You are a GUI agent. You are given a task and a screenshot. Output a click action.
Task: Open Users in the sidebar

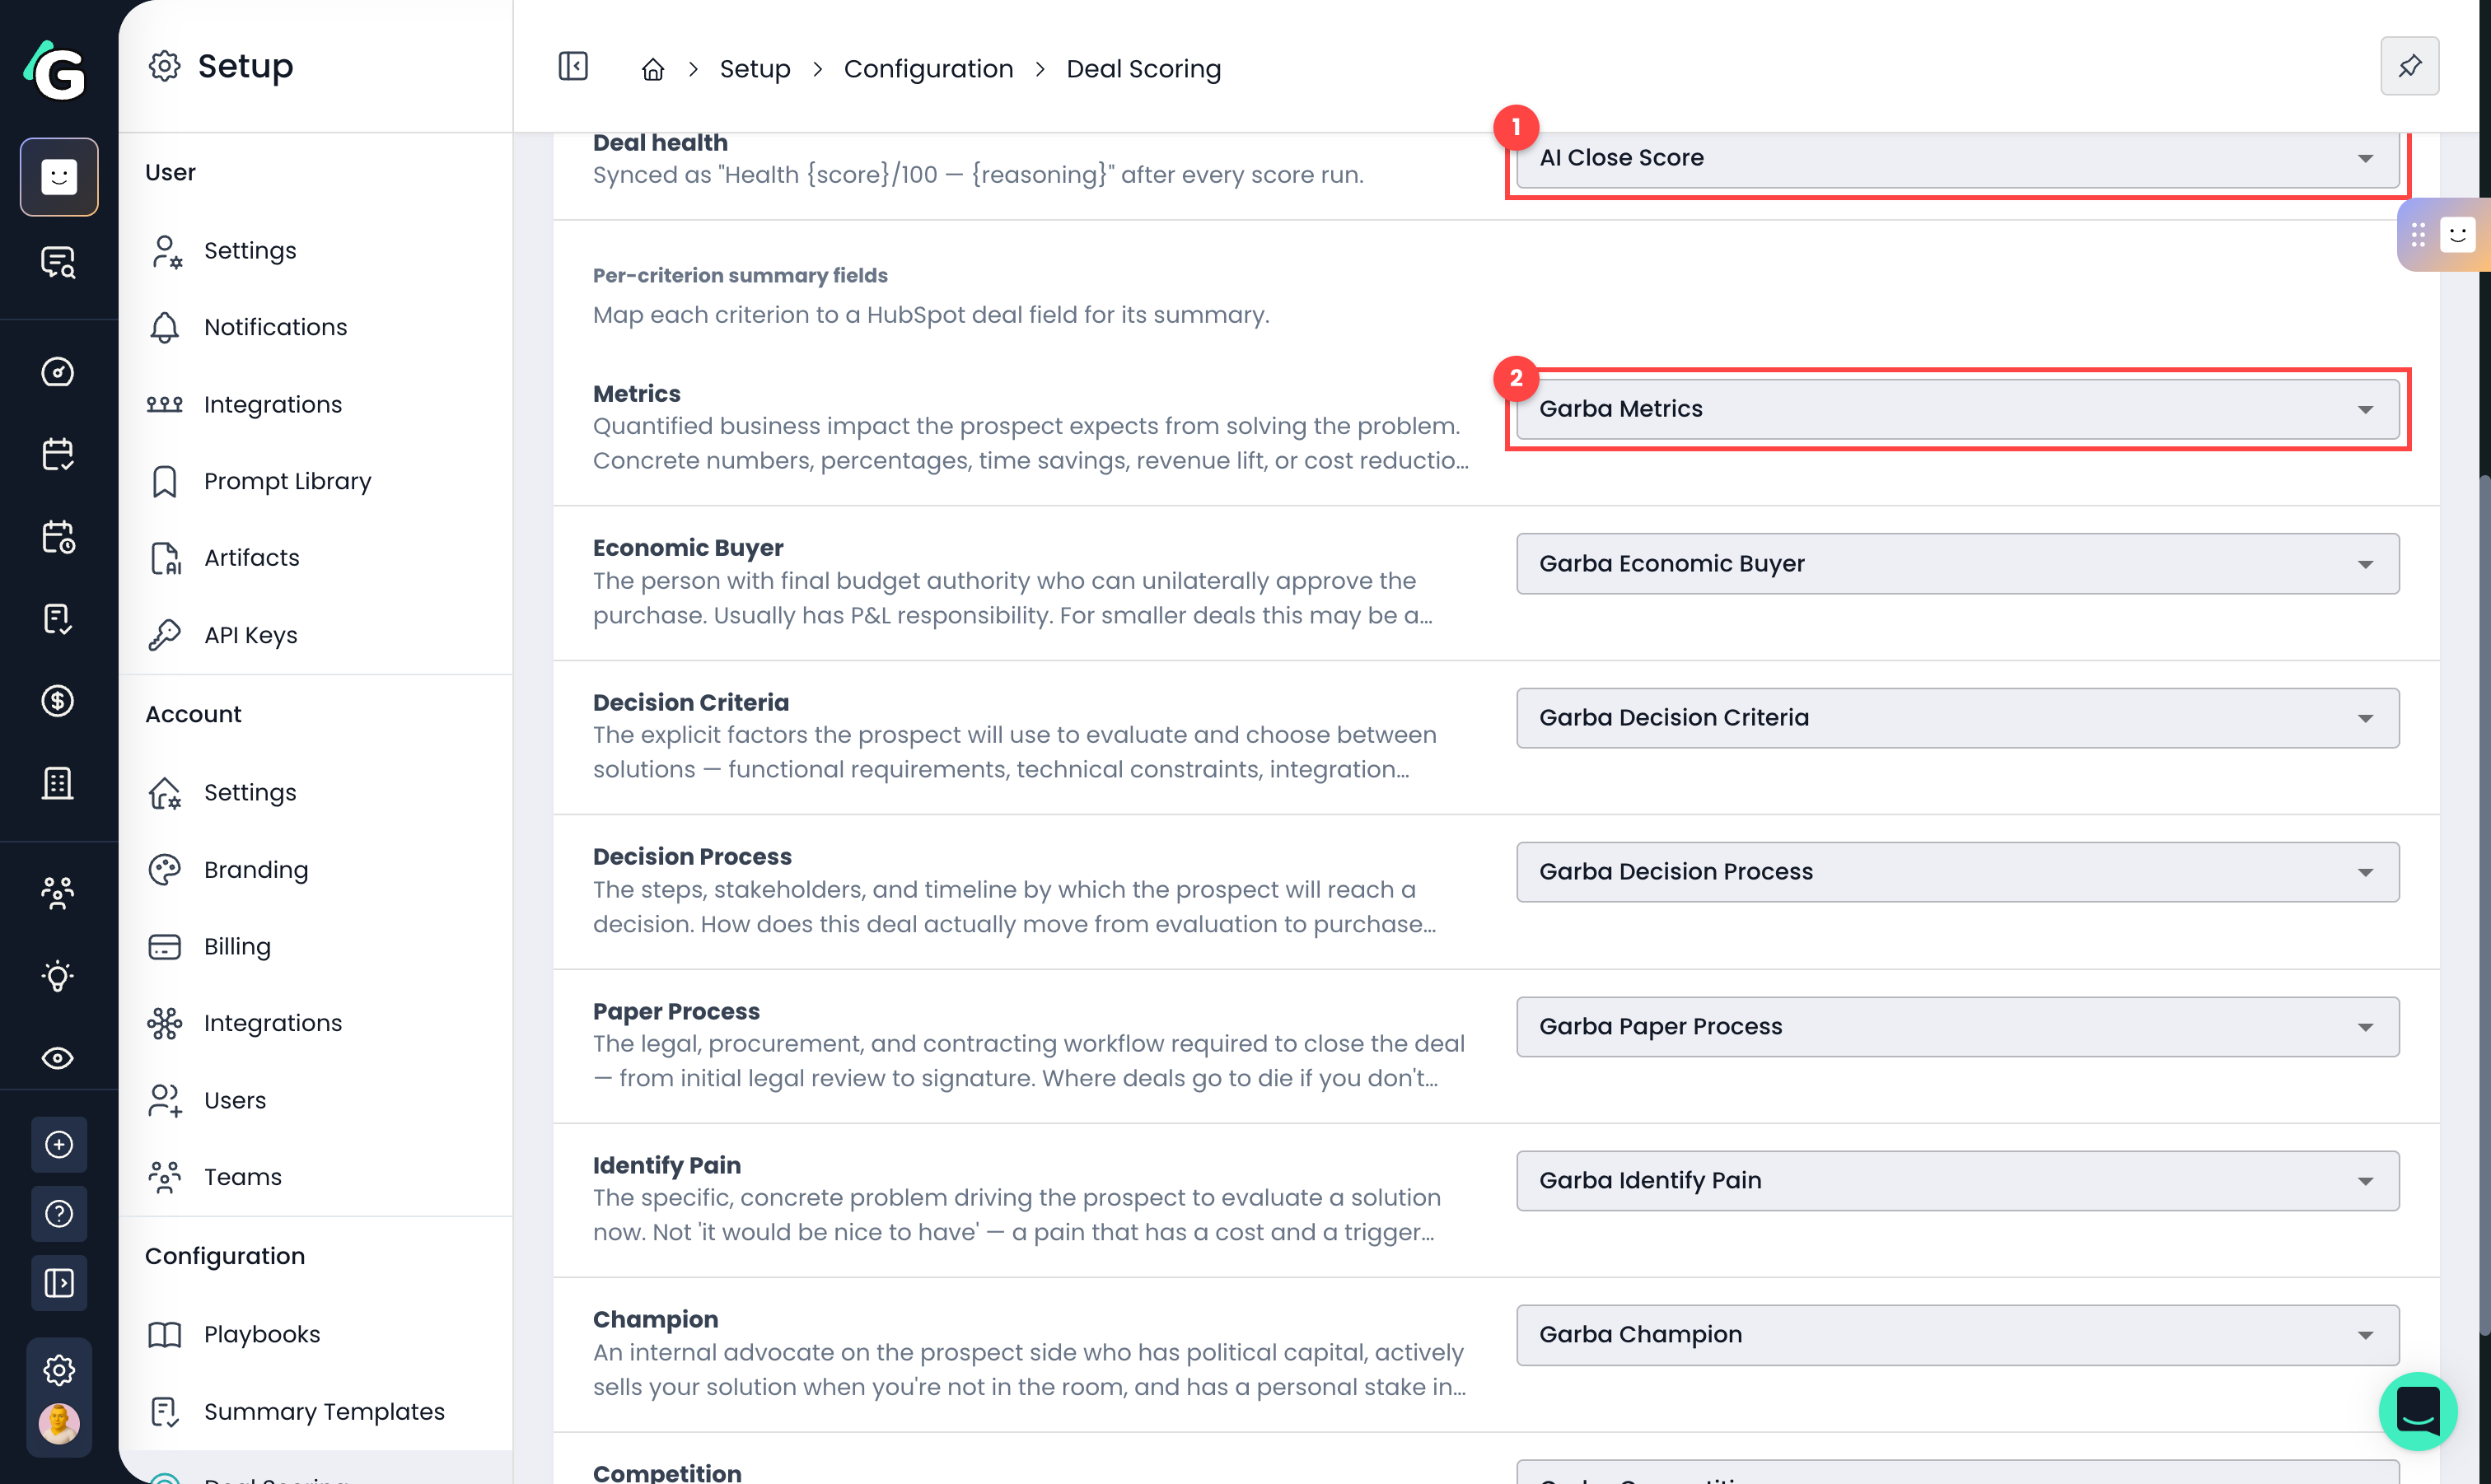click(x=316, y=1101)
